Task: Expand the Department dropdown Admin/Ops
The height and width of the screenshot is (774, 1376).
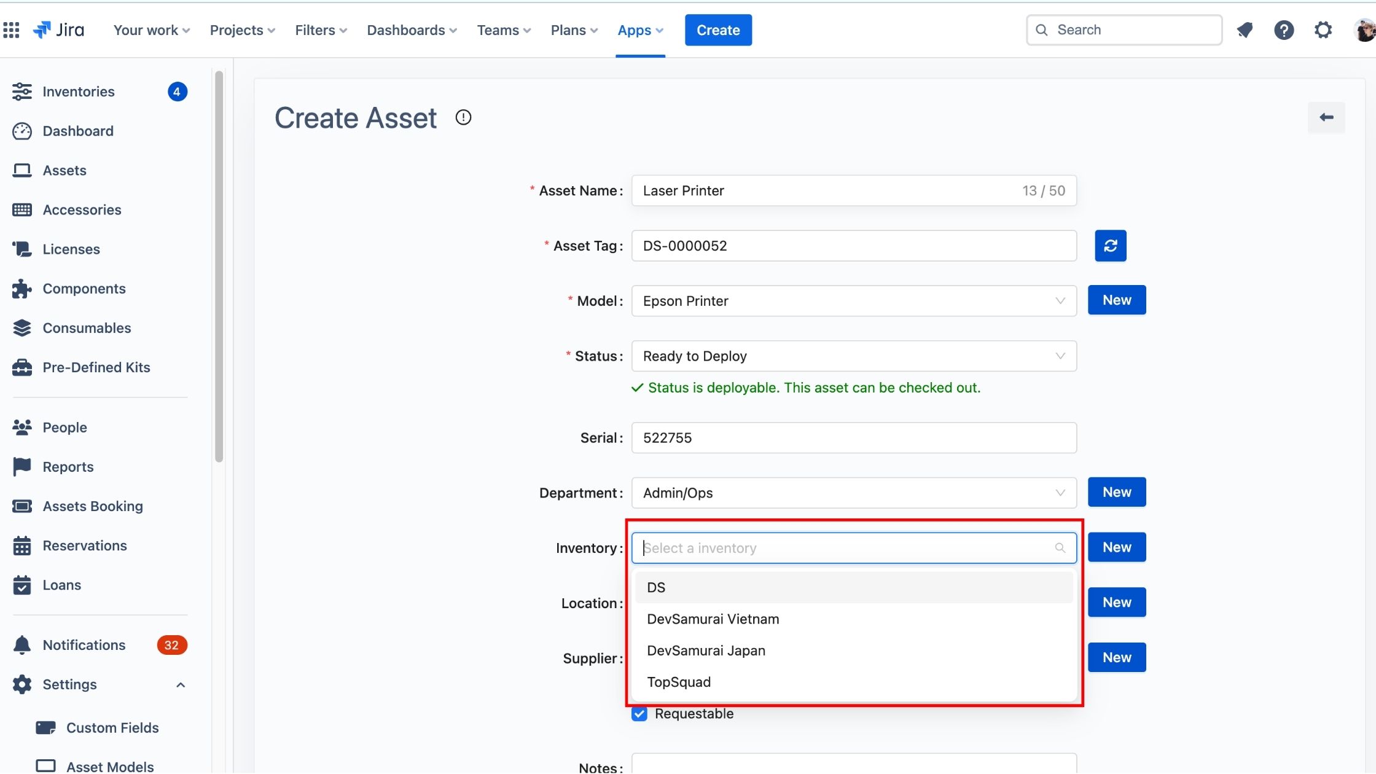Action: coord(853,493)
